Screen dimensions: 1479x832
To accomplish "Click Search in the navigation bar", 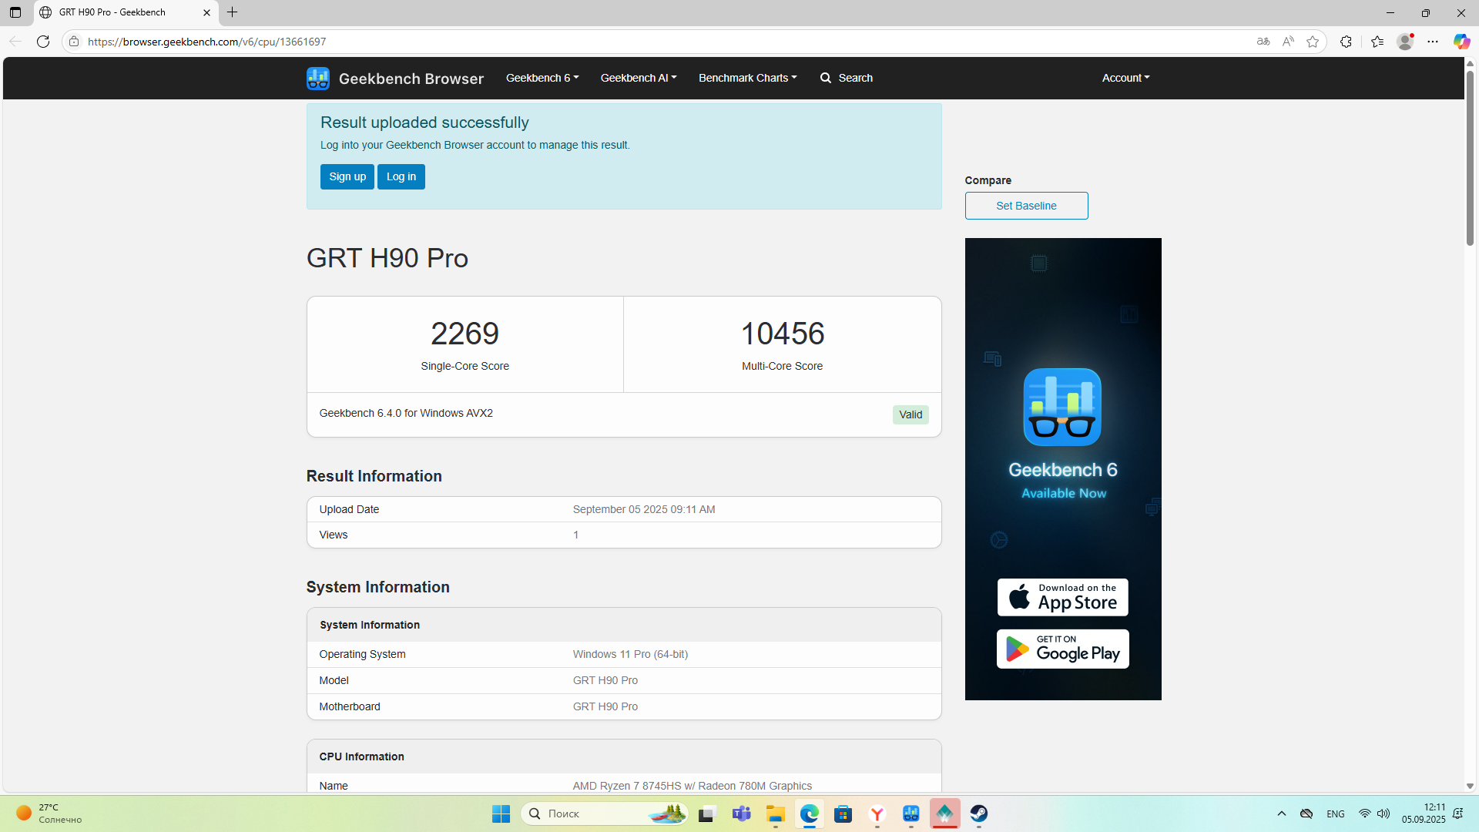I will [x=847, y=78].
